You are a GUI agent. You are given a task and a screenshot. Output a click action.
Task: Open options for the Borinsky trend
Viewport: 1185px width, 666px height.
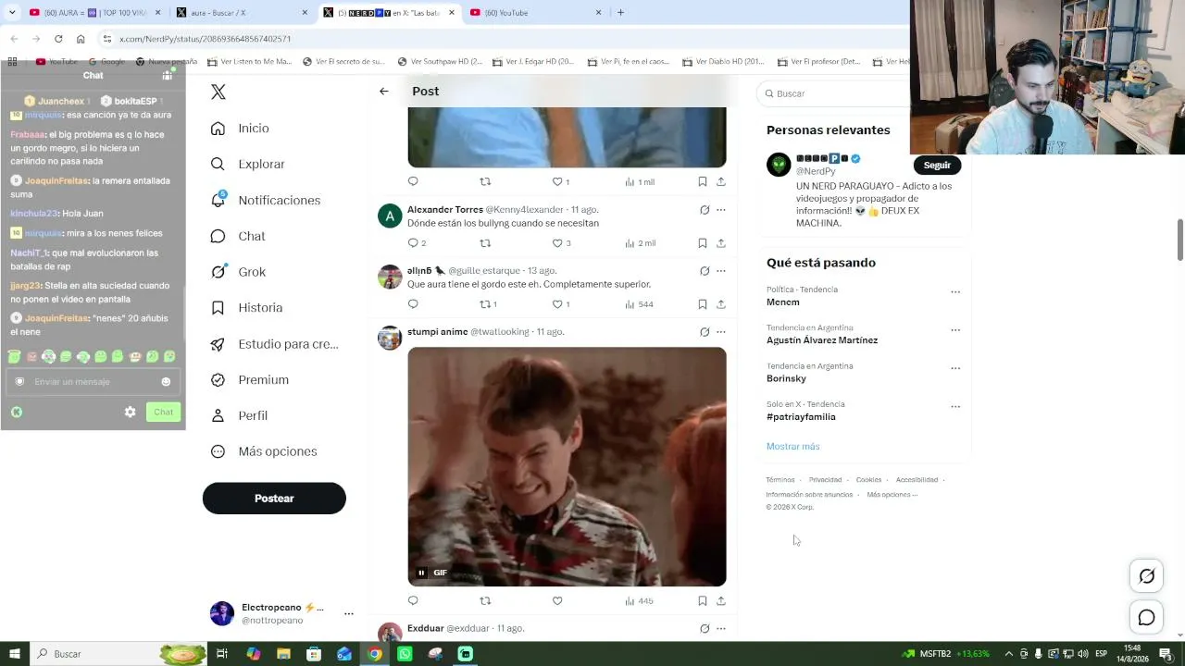coord(955,368)
